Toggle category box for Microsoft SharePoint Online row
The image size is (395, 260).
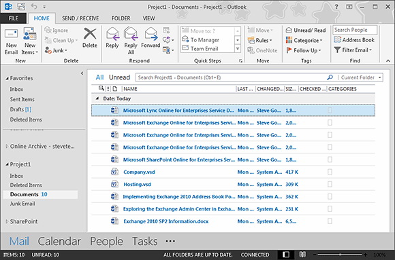point(330,160)
